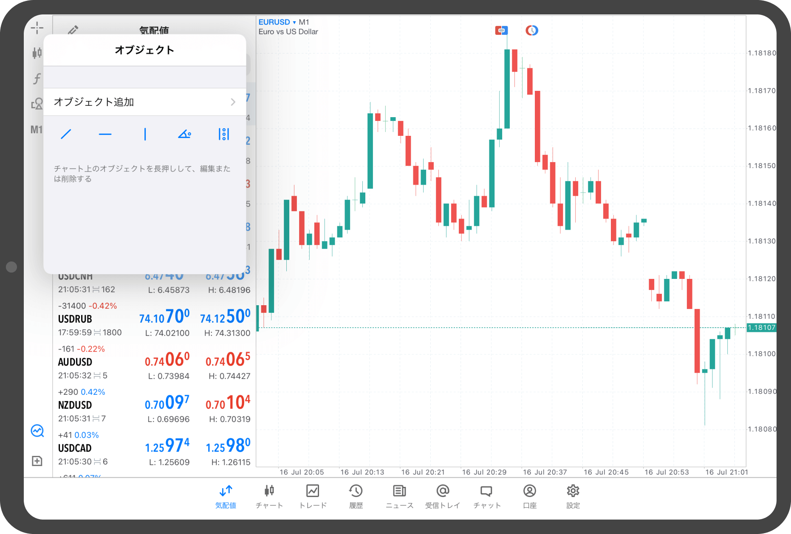Open chart type candlestick settings icon
Image resolution: width=791 pixels, height=534 pixels.
click(37, 53)
